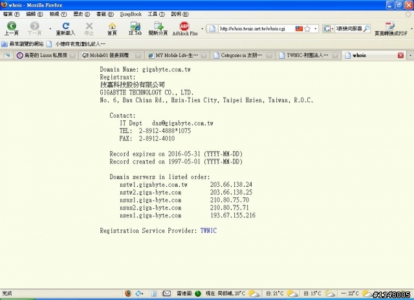The image size is (414, 300).
Task: Open the list all tabs dropdown
Action: [x=411, y=56]
